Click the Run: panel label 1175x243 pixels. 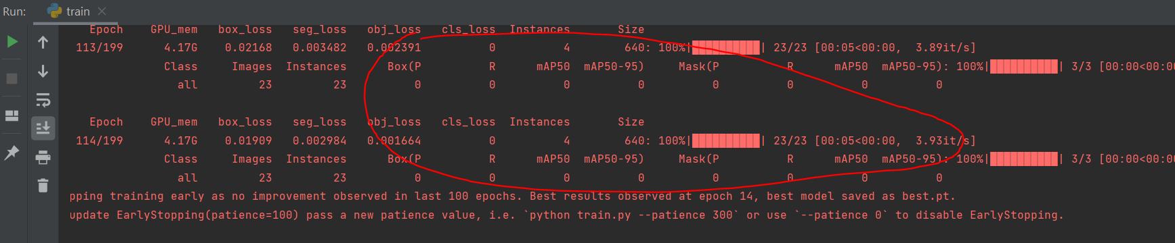(x=14, y=11)
